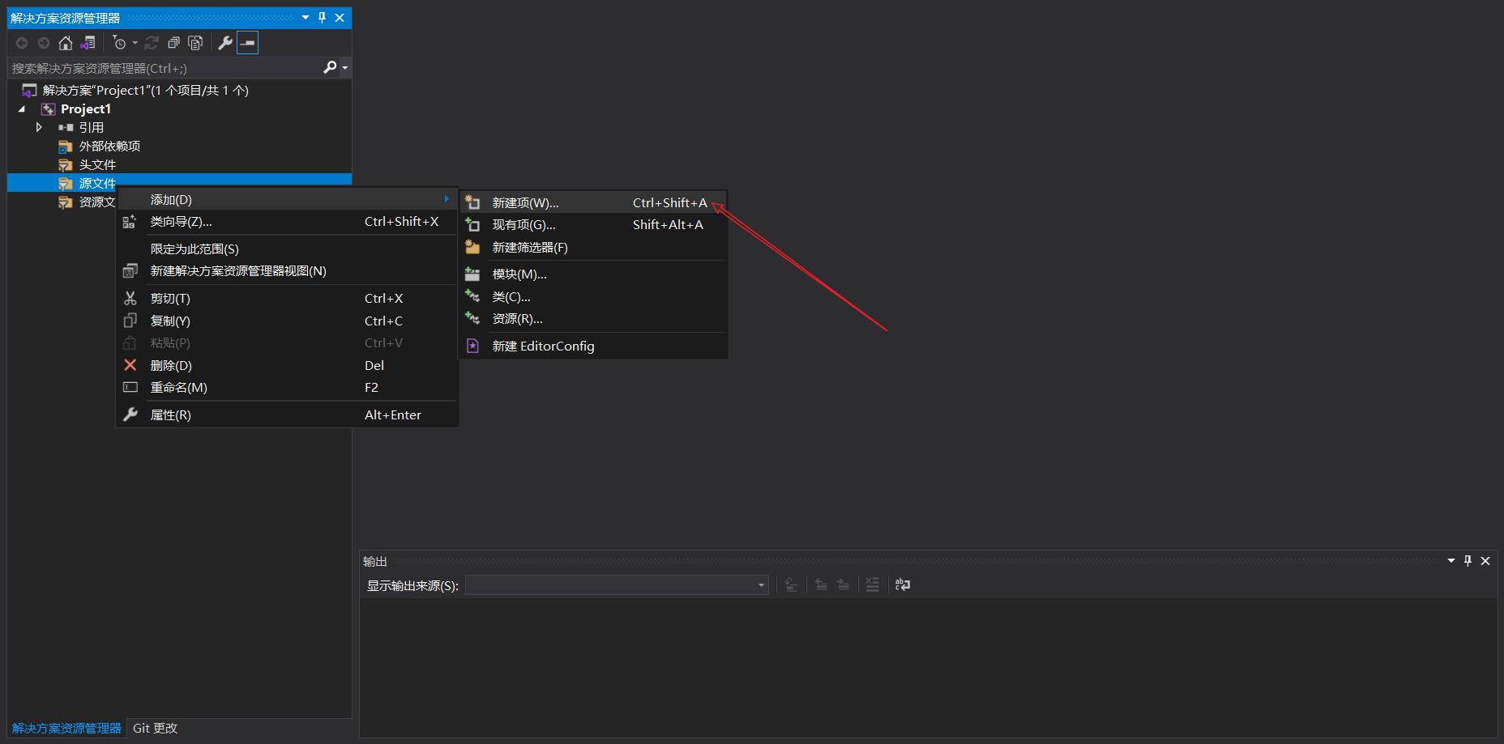Image resolution: width=1504 pixels, height=744 pixels.
Task: Select 现有项(G)... in submenu
Action: tap(592, 224)
